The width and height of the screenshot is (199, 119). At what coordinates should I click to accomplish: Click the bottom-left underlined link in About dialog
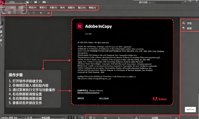click(x=81, y=98)
